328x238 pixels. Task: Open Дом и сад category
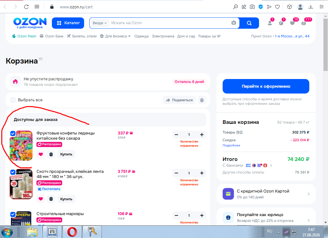[186, 36]
